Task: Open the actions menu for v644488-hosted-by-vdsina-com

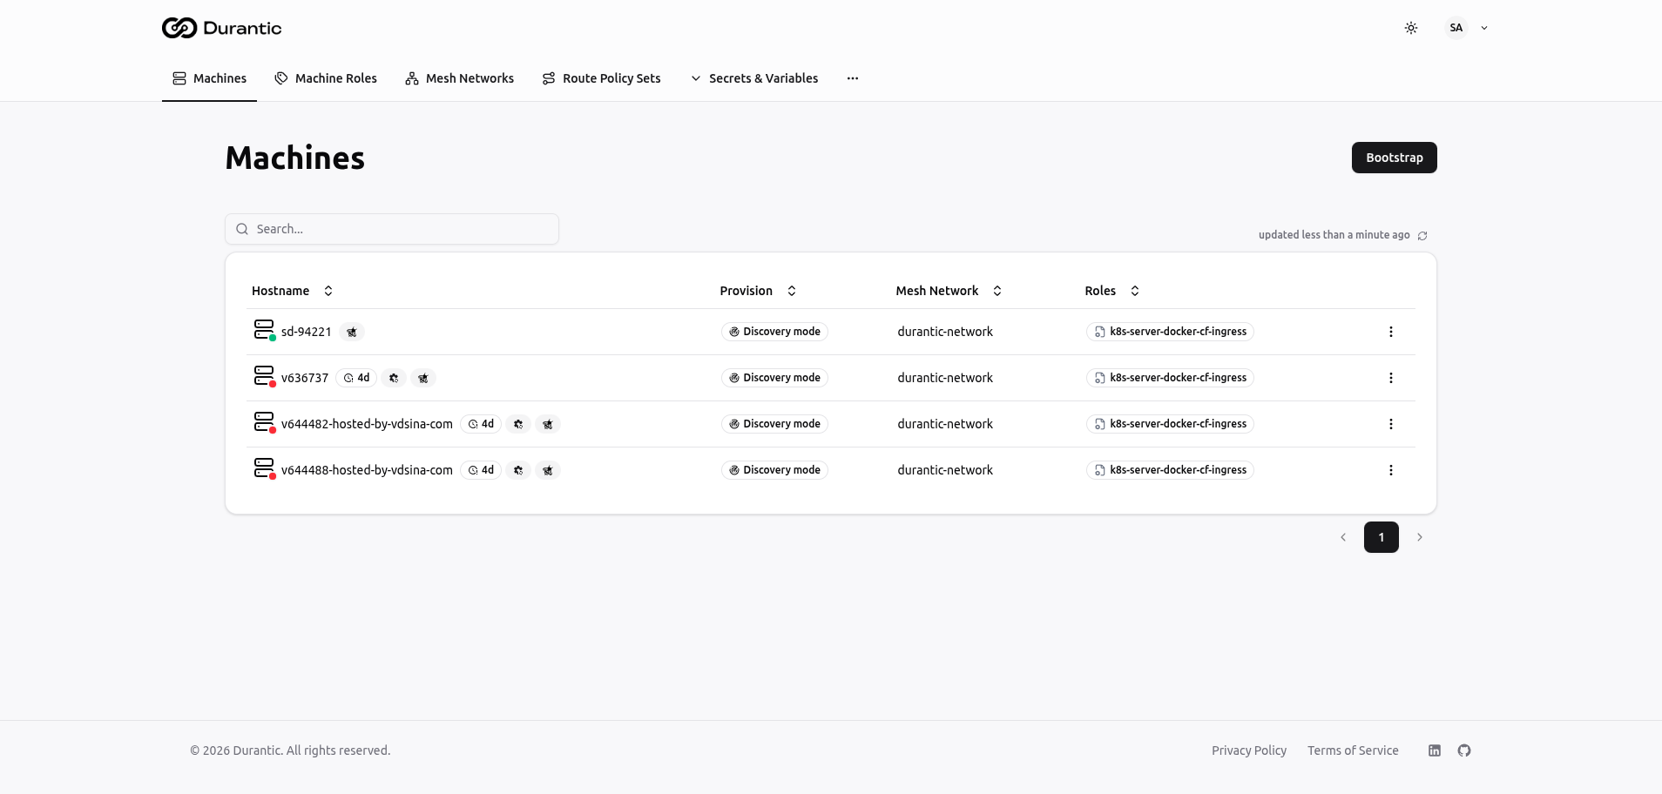Action: pos(1390,470)
